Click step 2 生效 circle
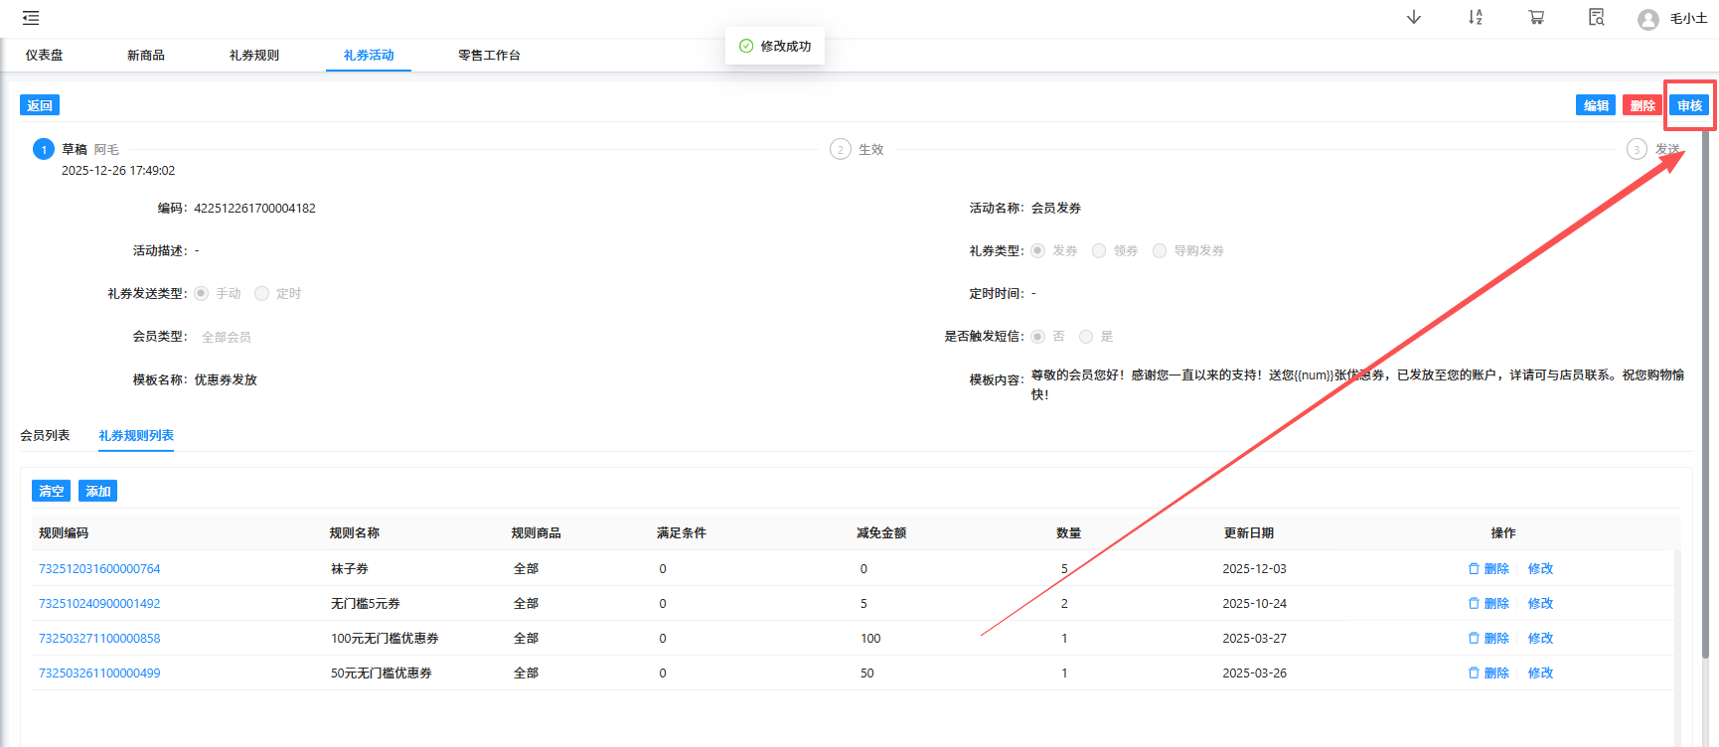 [x=841, y=149]
